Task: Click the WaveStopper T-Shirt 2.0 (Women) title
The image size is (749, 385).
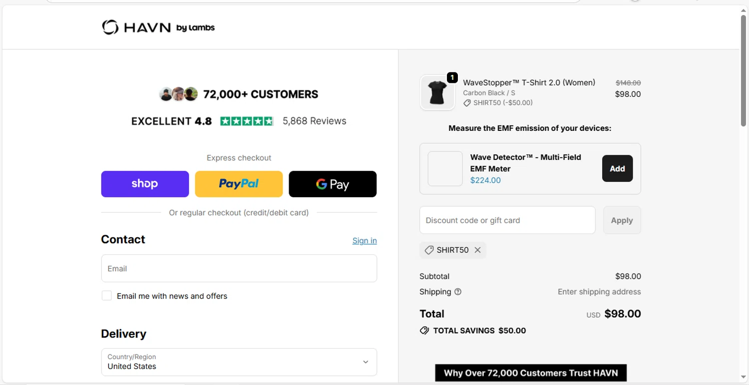Action: click(x=529, y=82)
